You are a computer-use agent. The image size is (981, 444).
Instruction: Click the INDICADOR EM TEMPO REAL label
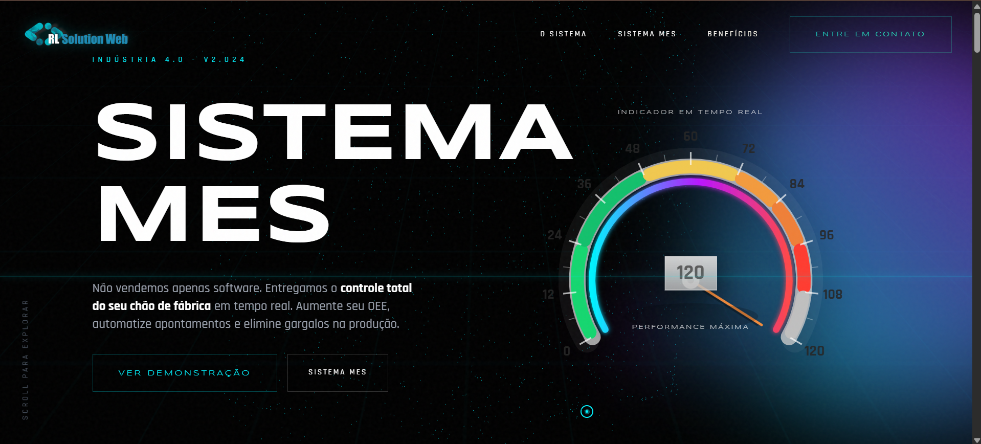690,112
